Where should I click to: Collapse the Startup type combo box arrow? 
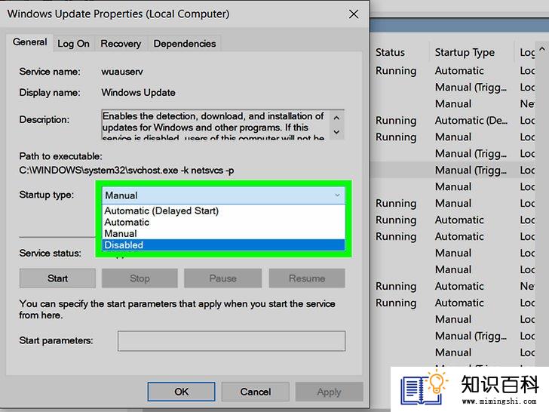tap(337, 195)
